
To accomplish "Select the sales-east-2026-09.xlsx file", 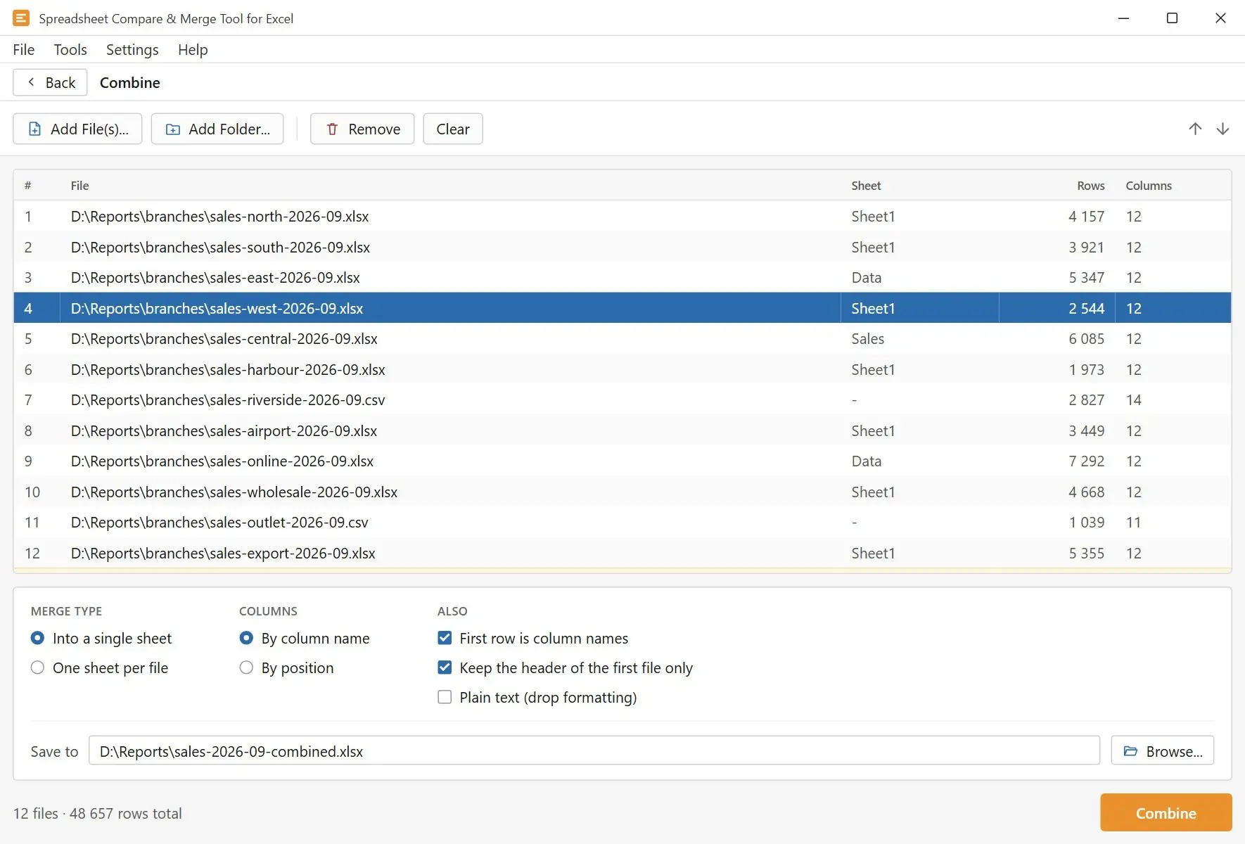I will point(622,277).
